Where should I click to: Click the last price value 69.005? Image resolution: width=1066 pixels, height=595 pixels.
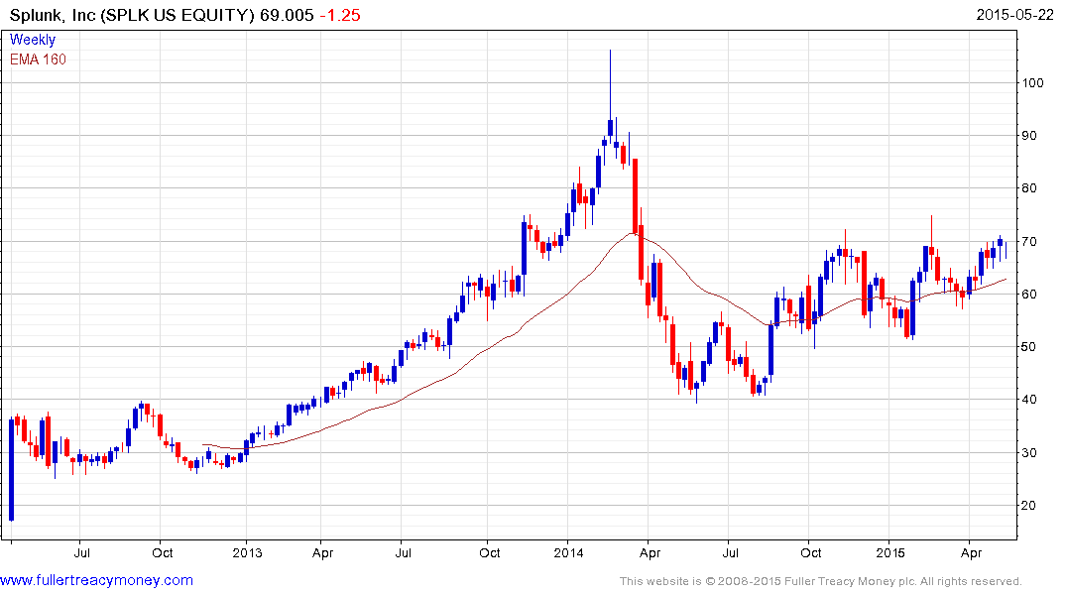point(287,15)
